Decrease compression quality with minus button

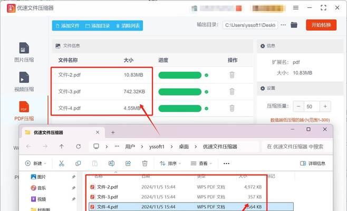point(298,107)
